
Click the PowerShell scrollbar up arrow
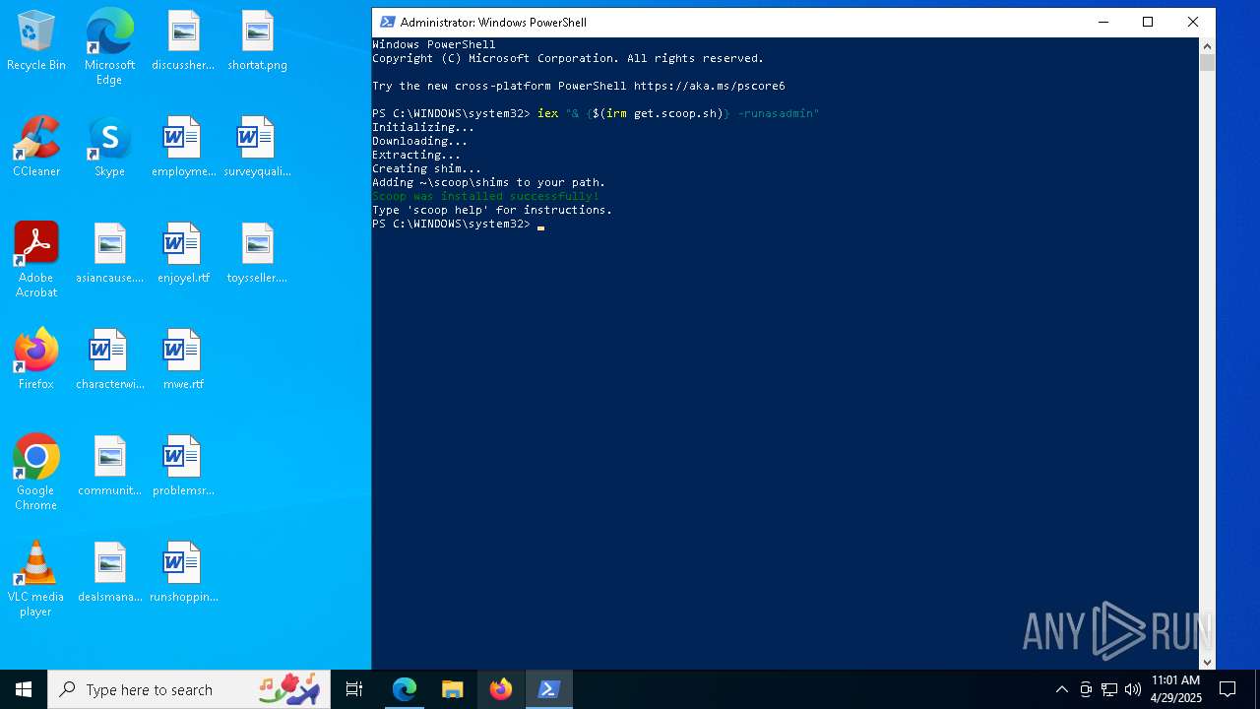click(1207, 45)
